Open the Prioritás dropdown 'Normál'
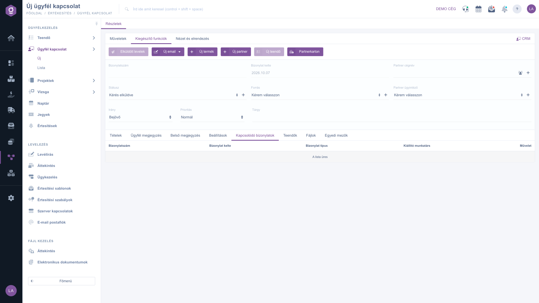Image resolution: width=539 pixels, height=303 pixels. (x=212, y=117)
